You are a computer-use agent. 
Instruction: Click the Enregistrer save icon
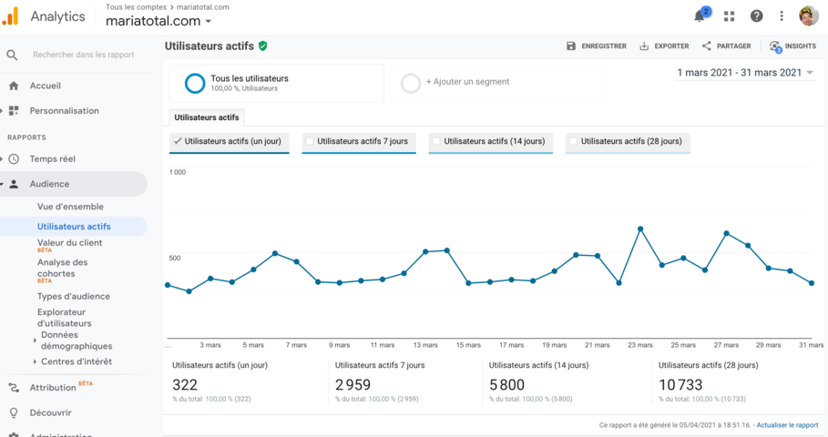pyautogui.click(x=571, y=46)
